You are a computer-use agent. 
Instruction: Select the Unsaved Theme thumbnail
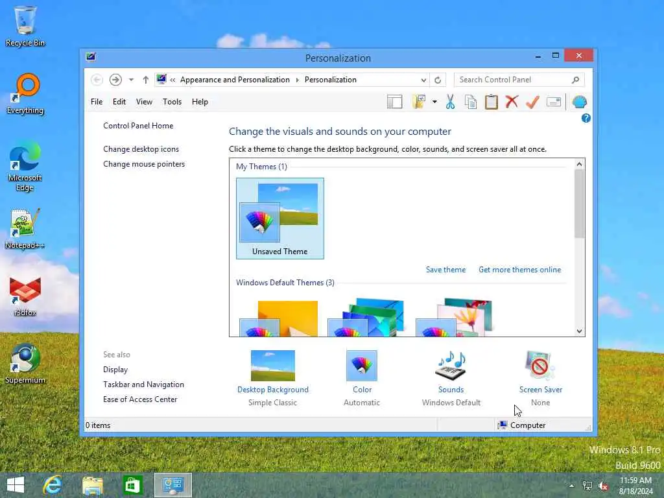click(280, 219)
